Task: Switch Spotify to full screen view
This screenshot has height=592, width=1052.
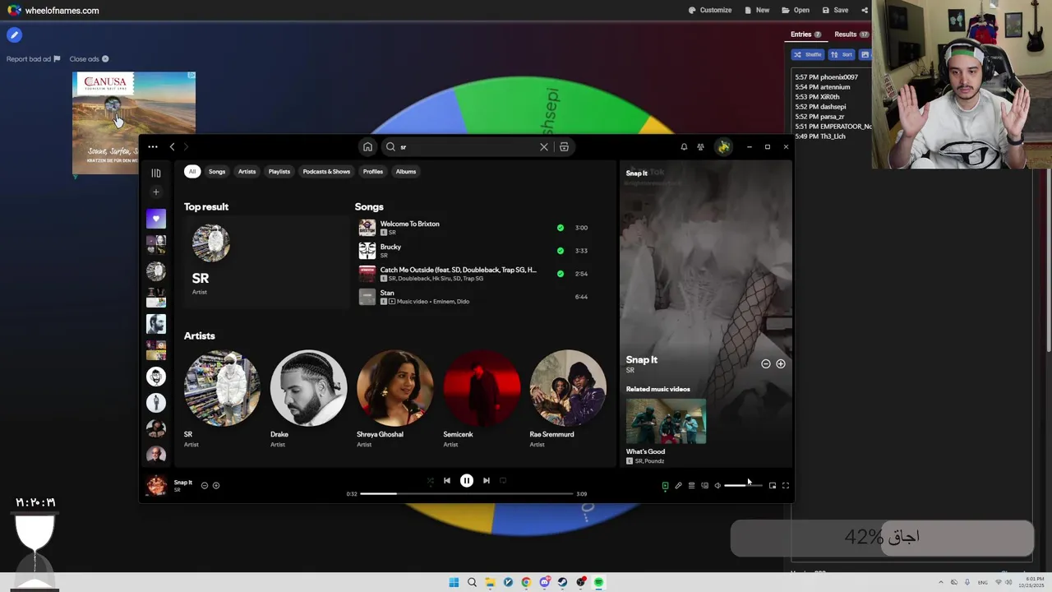Action: point(785,486)
